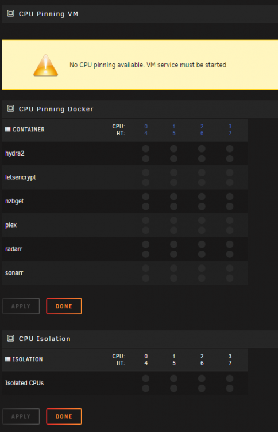This screenshot has height=432, width=278.
Task: Pin letsencrypt to CPU 2
Action: 202,173
